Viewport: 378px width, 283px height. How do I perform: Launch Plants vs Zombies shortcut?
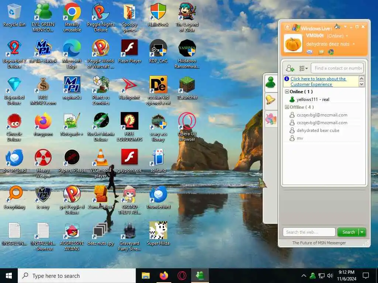coord(101,90)
